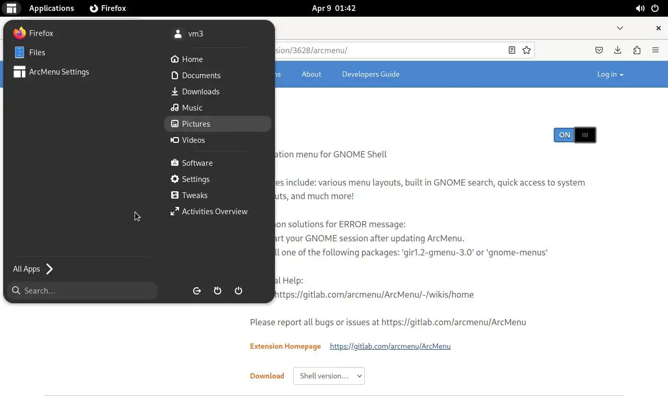Open the Firefox app menu in top panel

[x=108, y=8]
